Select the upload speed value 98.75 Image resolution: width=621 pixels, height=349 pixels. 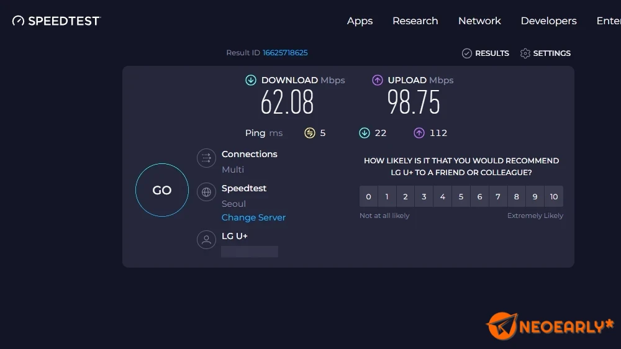coord(414,102)
